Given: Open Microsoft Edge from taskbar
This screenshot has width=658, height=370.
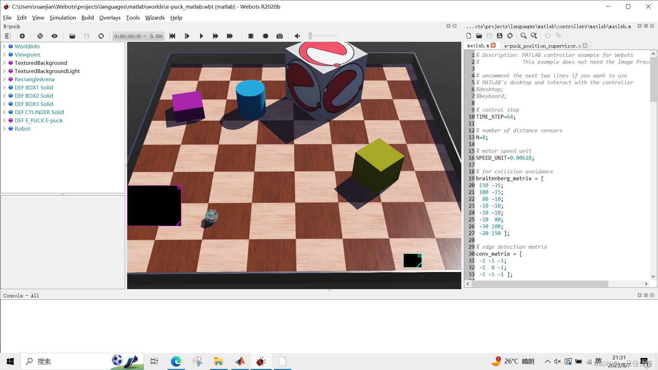Looking at the screenshot, I should [x=176, y=361].
